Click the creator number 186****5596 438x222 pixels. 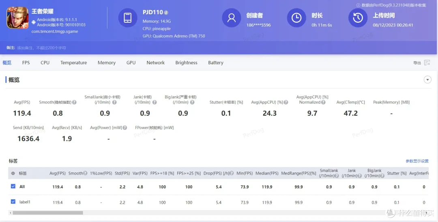click(x=258, y=25)
